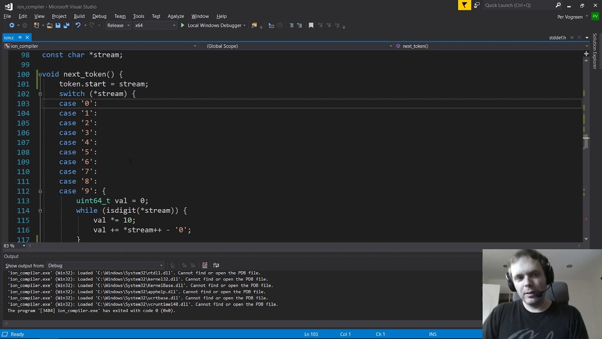Open the Analyze menu

coord(176,16)
